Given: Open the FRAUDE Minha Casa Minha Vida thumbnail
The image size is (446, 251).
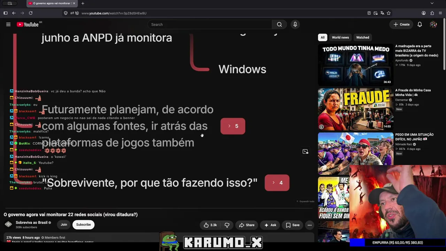Looking at the screenshot, I should [x=355, y=109].
